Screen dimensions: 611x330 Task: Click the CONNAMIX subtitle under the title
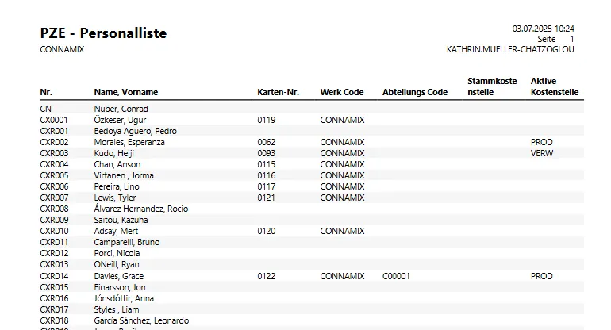[x=62, y=49]
